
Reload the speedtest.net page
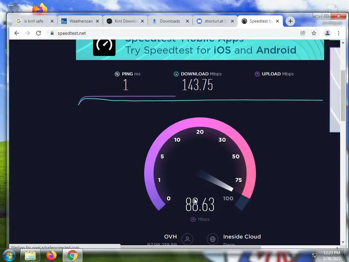[39, 33]
